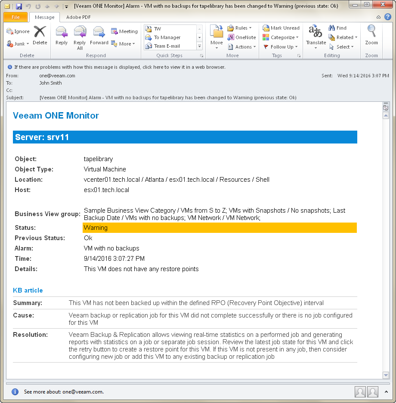
Task: Click the Veeam ONE Monitor title
Action: (x=56, y=116)
